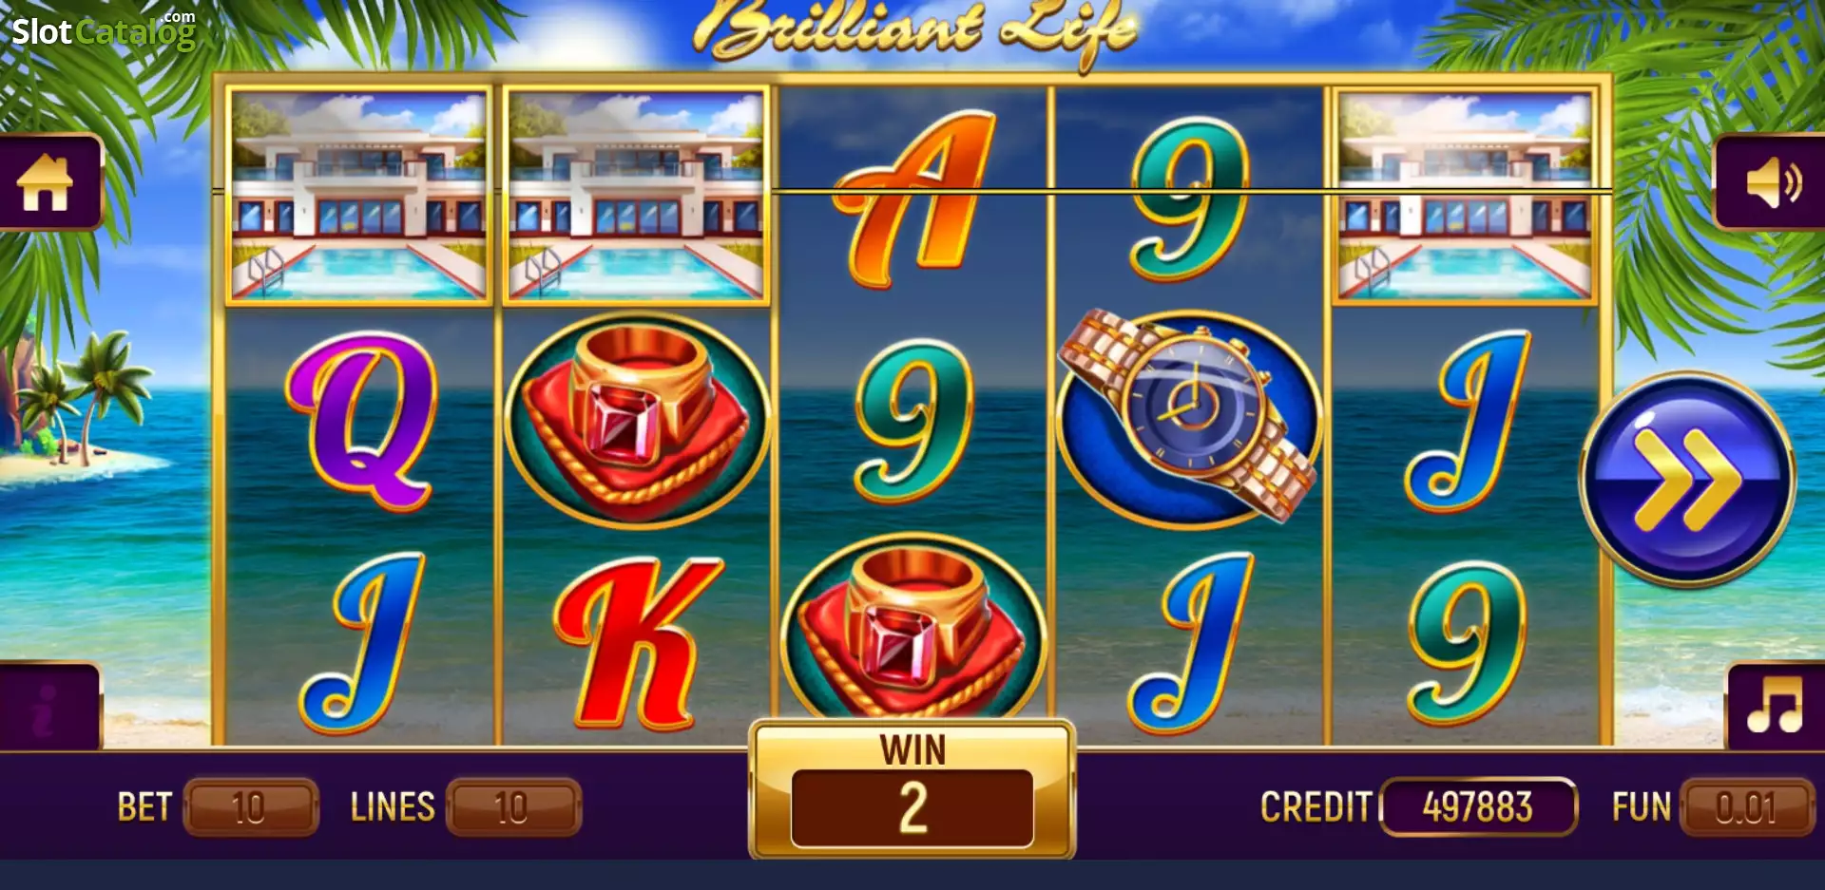Spin the reels with double-arrow button
The width and height of the screenshot is (1825, 890).
pyautogui.click(x=1688, y=478)
